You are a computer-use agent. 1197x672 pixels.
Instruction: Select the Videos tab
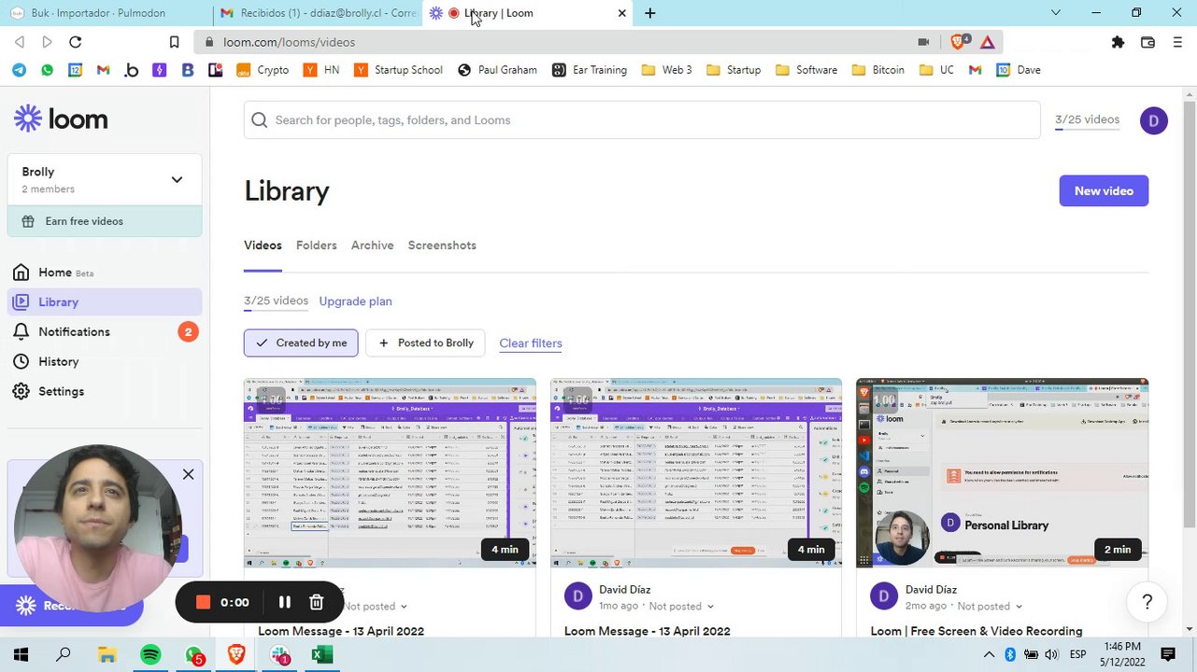[263, 245]
